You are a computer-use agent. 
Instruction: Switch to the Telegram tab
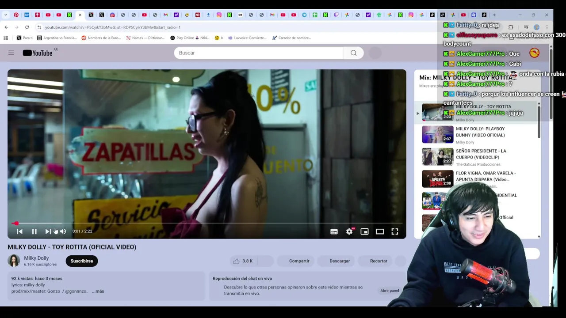304,15
